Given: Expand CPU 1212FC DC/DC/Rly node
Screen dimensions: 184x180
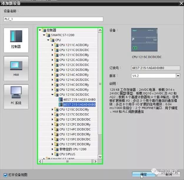Looking at the screenshot, I should point(52,124).
